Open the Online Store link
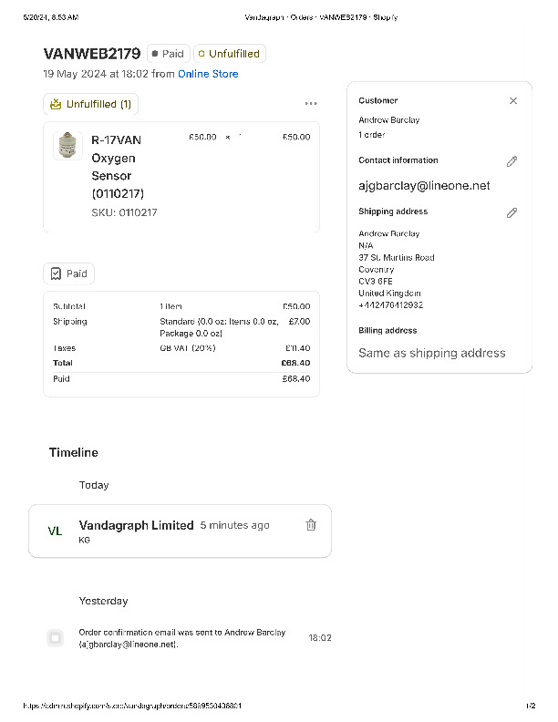Screen dimensions: 558x722 tap(208, 74)
